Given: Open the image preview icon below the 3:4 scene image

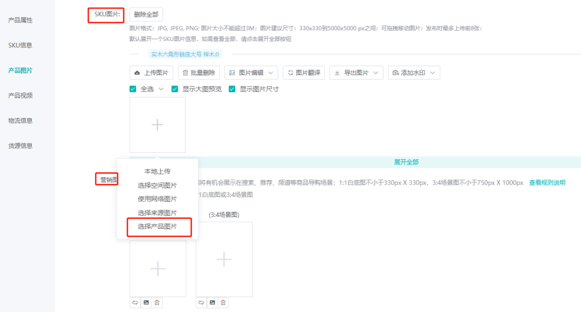Looking at the screenshot, I should [212, 302].
